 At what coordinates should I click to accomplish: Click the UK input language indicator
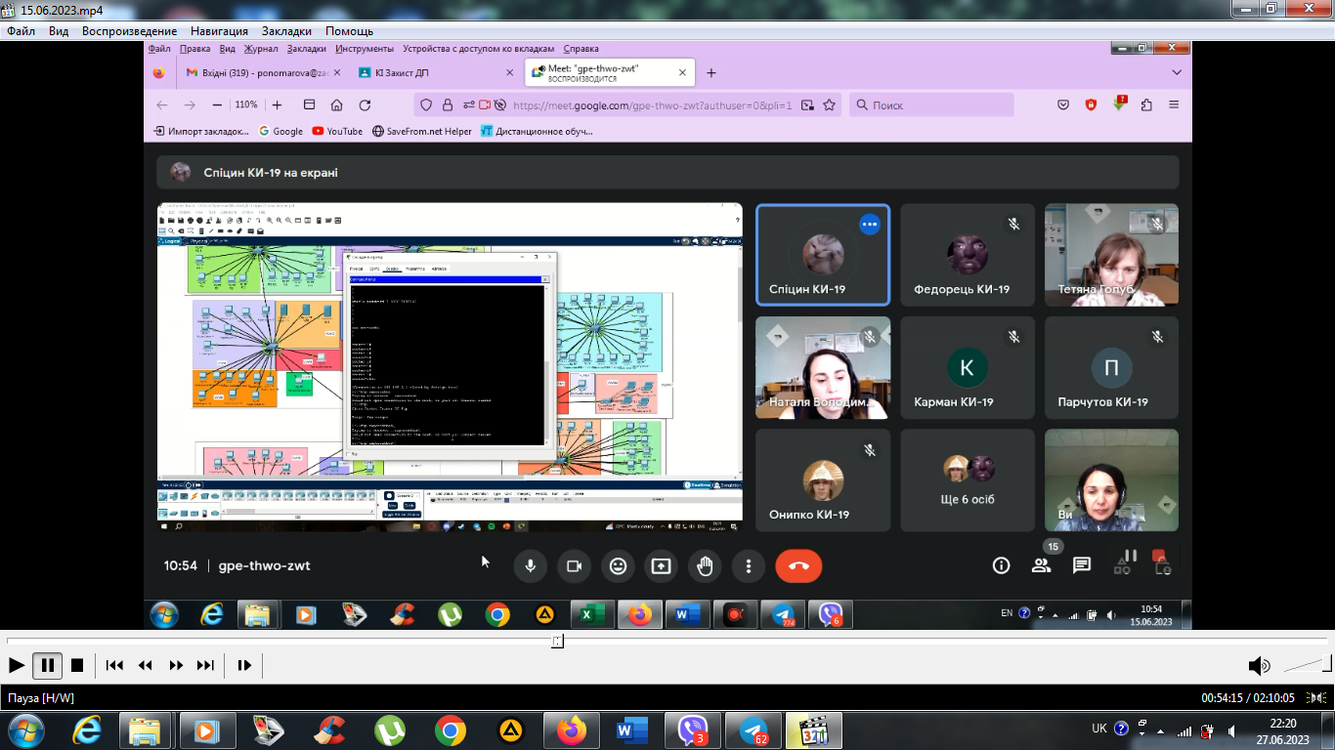point(1099,729)
